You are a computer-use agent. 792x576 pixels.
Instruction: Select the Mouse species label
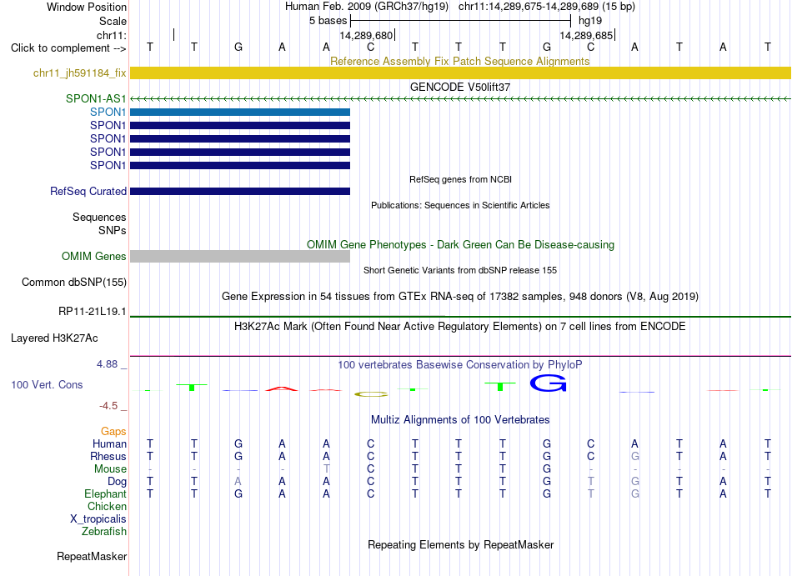pos(110,469)
